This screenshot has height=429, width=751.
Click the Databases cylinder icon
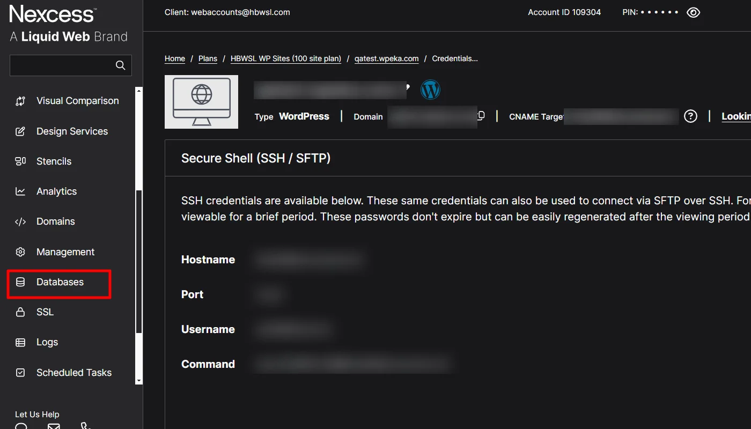[20, 282]
